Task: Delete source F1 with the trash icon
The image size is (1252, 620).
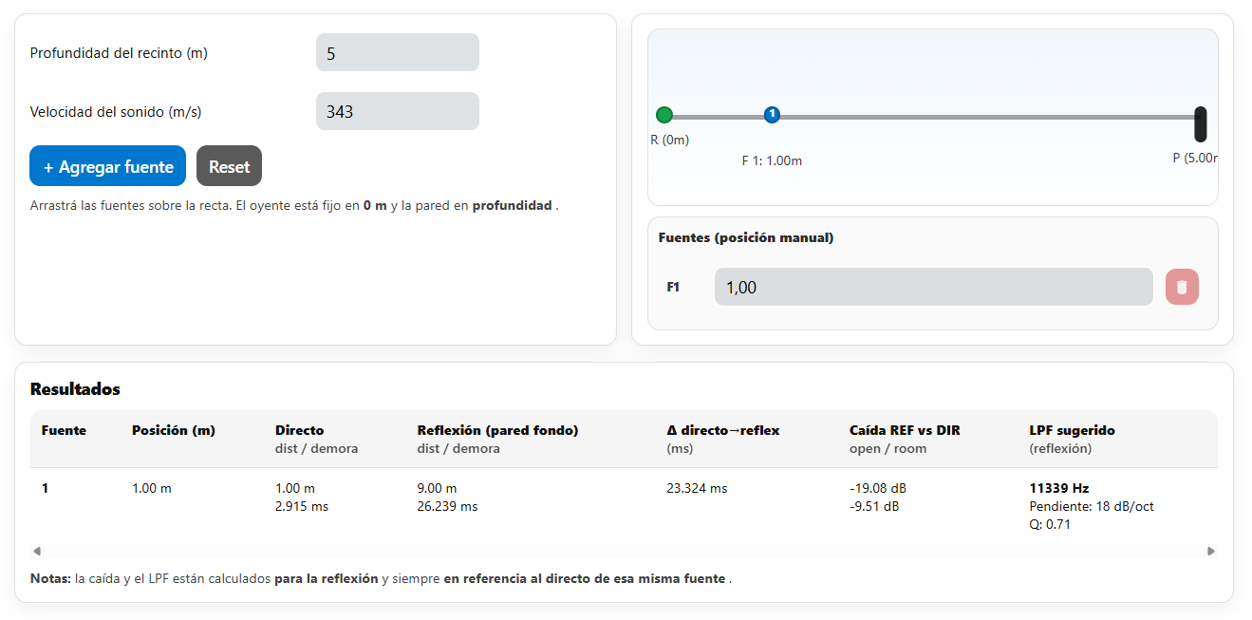Action: [x=1182, y=287]
